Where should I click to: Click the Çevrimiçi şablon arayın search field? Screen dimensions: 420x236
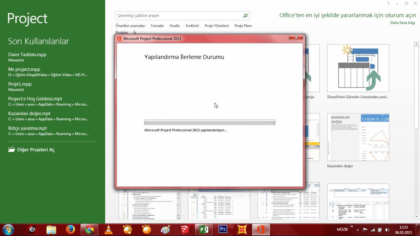click(179, 16)
